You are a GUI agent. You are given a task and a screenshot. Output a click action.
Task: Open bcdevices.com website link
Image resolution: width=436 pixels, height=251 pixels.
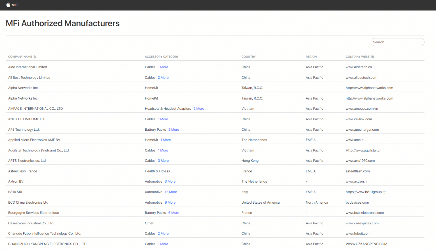tap(357, 203)
